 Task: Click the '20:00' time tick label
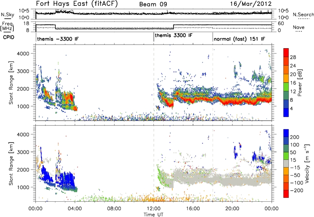point(232,209)
